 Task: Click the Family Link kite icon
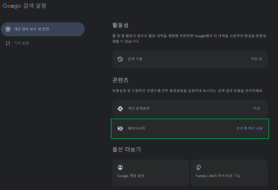[198, 167]
